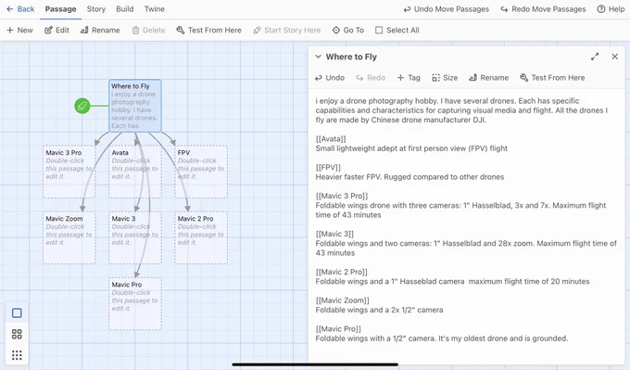Click Test From Here in main toolbar
This screenshot has height=370, width=630.
(209, 31)
